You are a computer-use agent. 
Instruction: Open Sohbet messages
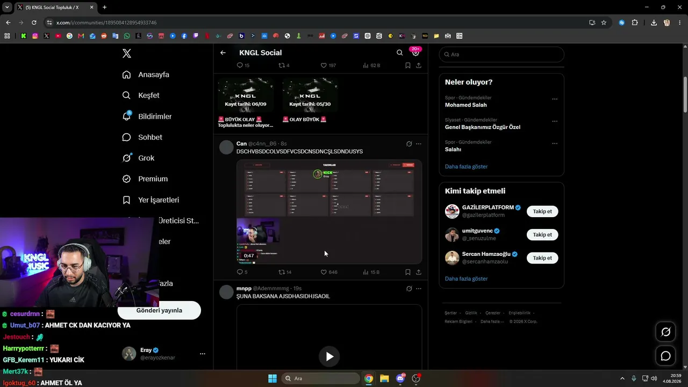[142, 137]
